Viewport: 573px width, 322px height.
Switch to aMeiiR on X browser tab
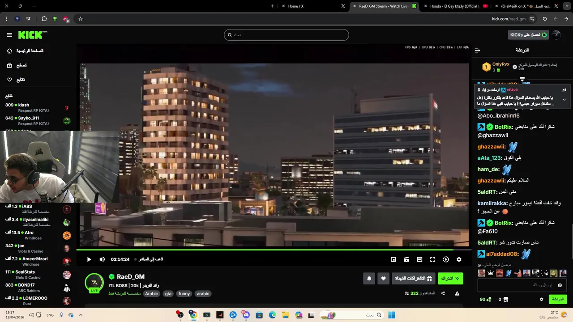coord(526,6)
